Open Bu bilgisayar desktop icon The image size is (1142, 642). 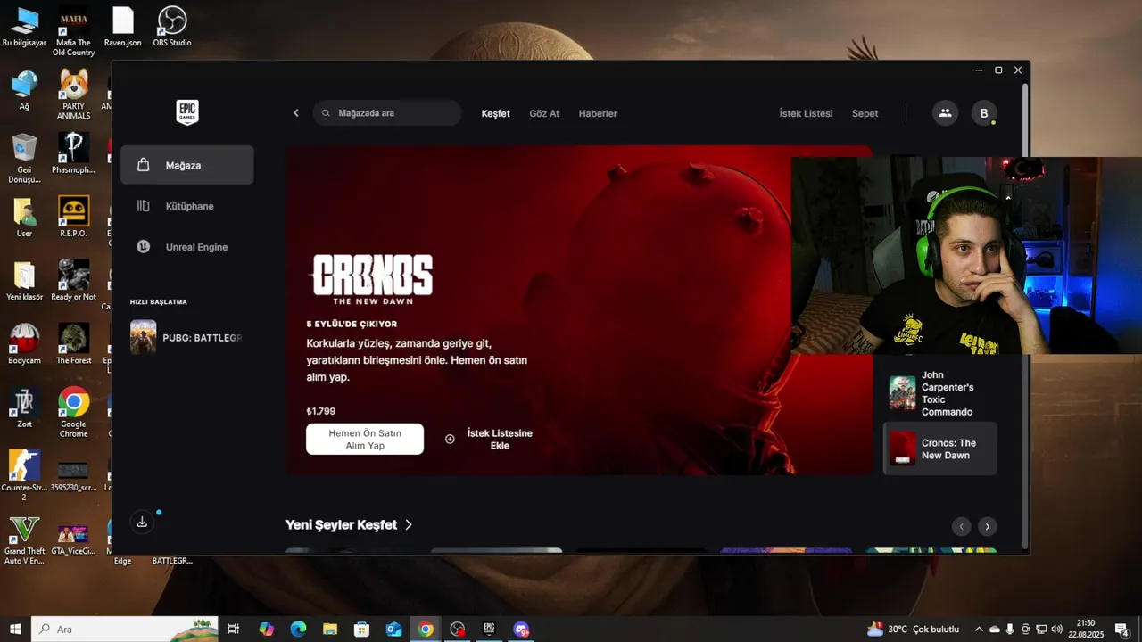point(25,27)
